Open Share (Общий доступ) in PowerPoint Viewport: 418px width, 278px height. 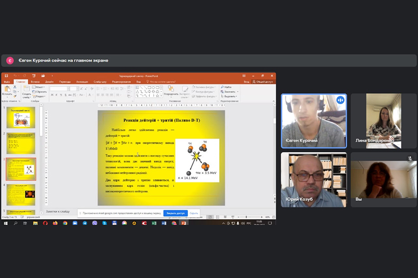click(262, 82)
